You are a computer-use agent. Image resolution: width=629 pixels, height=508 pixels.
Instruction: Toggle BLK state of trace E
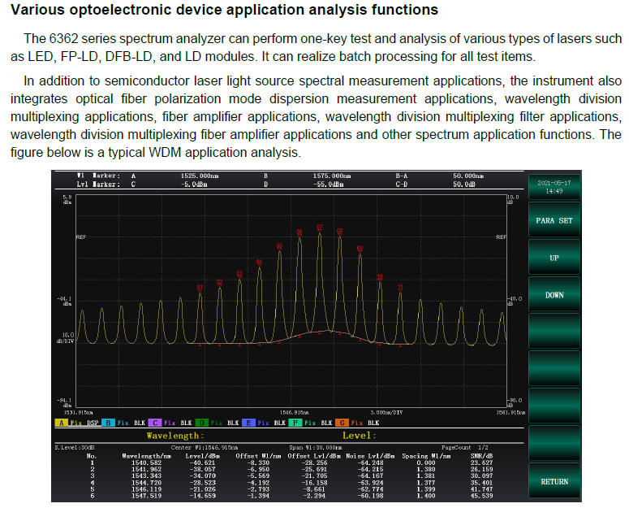(x=279, y=423)
